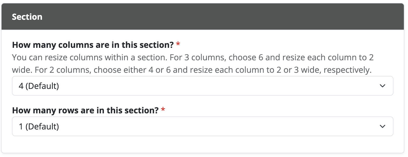This screenshot has height=157, width=408.
Task: Click the "Section" header title
Action: coord(27,17)
